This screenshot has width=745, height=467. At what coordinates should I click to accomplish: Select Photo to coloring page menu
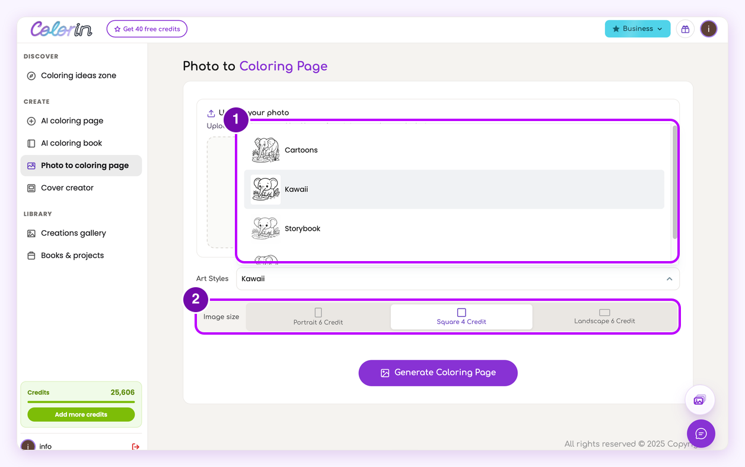(81, 166)
